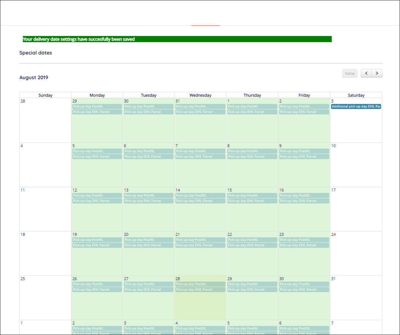400x335 pixels.
Task: Click Pick-up day PostNL on Thursday August 15
Action: coord(252,195)
